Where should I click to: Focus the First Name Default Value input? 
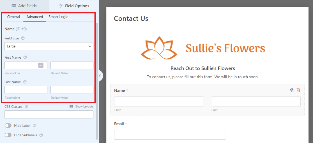click(x=72, y=65)
